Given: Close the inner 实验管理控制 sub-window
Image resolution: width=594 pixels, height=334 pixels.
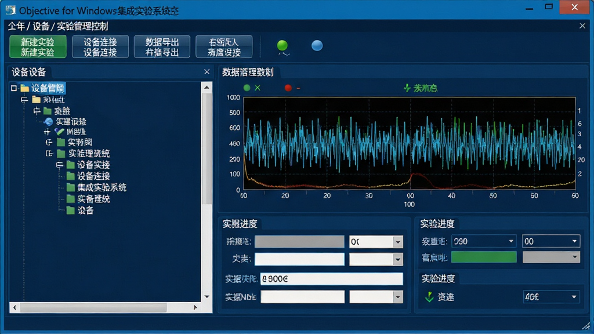Looking at the screenshot, I should (582, 26).
